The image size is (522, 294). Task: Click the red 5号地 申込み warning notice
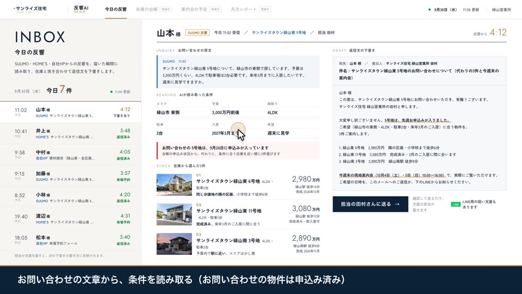pyautogui.click(x=238, y=151)
